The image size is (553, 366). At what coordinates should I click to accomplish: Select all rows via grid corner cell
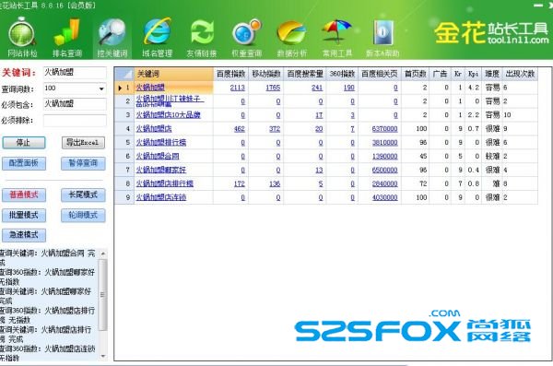coord(124,74)
